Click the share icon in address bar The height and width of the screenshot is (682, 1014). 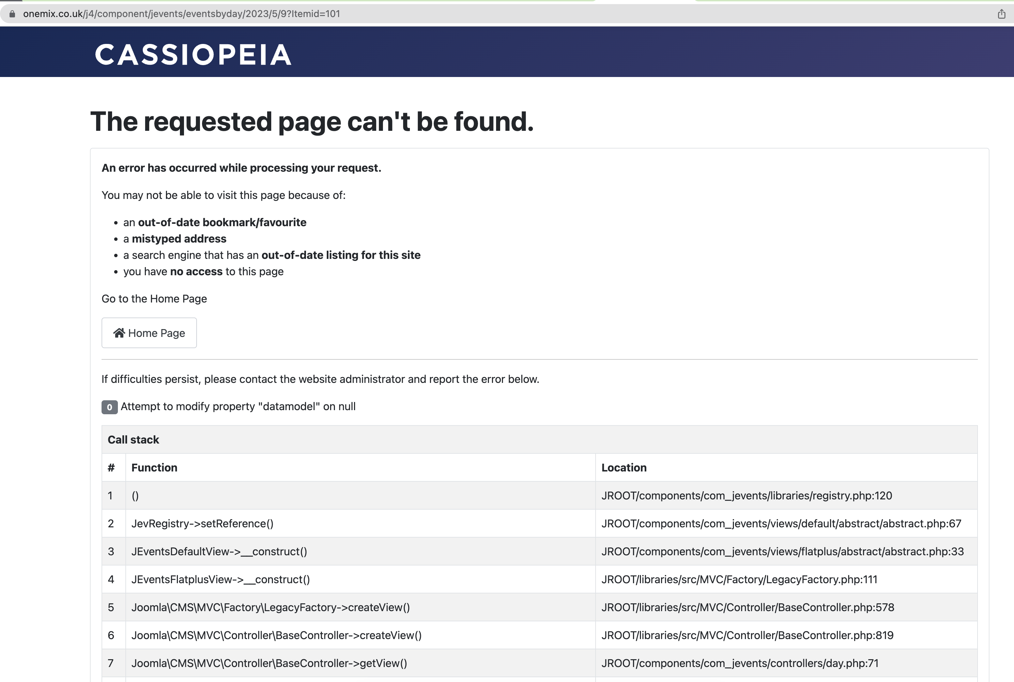click(1001, 14)
